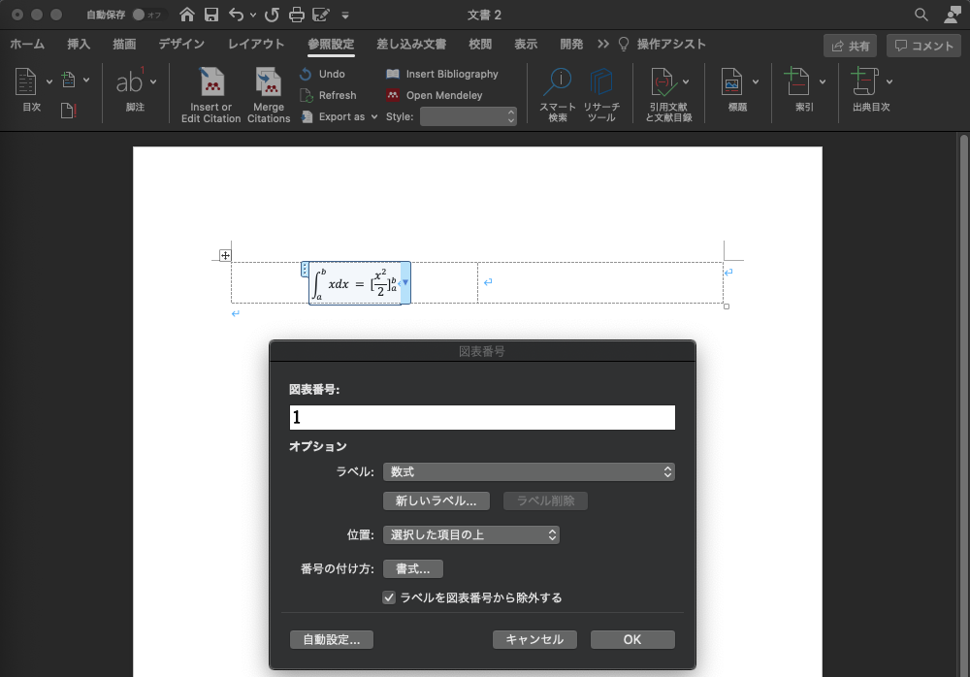Uncheck ラベルを図表番号から除外する checkbox

389,597
